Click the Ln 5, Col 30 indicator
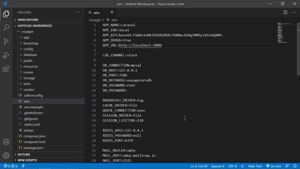This screenshot has height=169, width=300. [199, 166]
